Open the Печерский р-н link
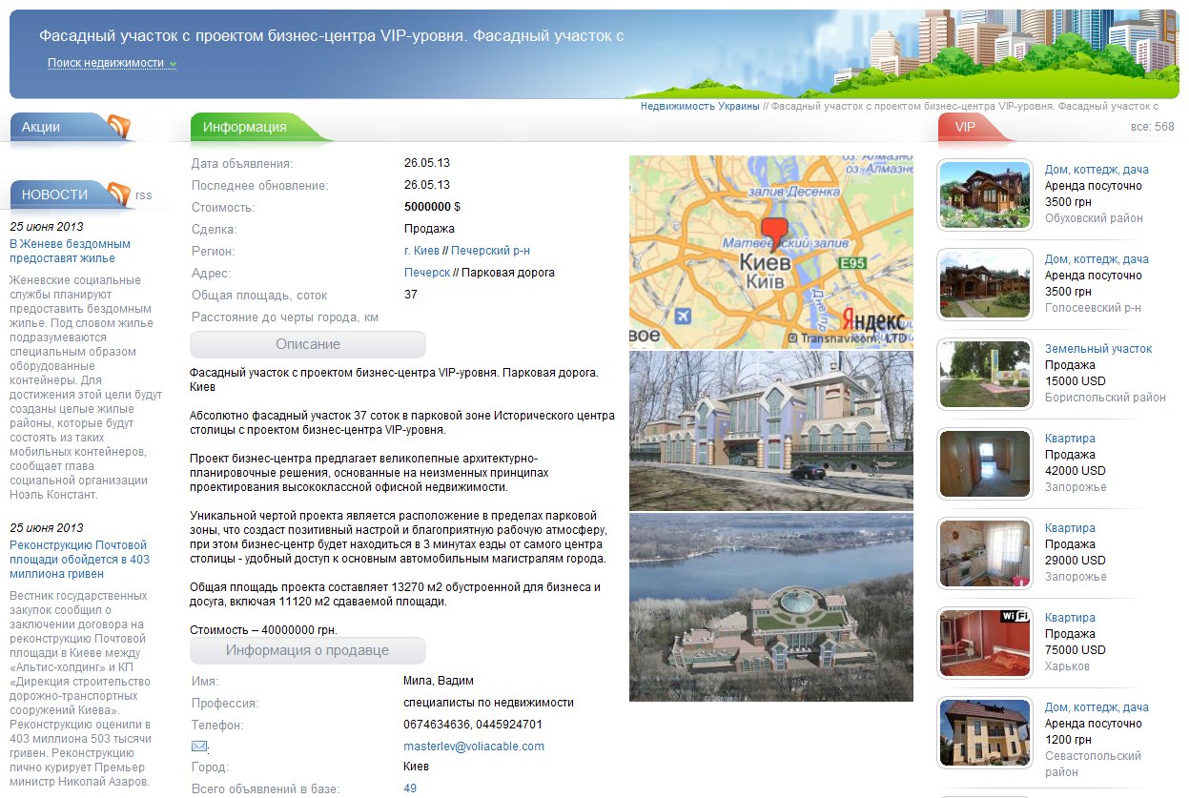Viewport: 1189px width, 798px height. [490, 251]
